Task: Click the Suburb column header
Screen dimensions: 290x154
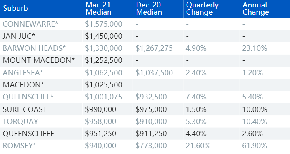Action: [x=15, y=8]
